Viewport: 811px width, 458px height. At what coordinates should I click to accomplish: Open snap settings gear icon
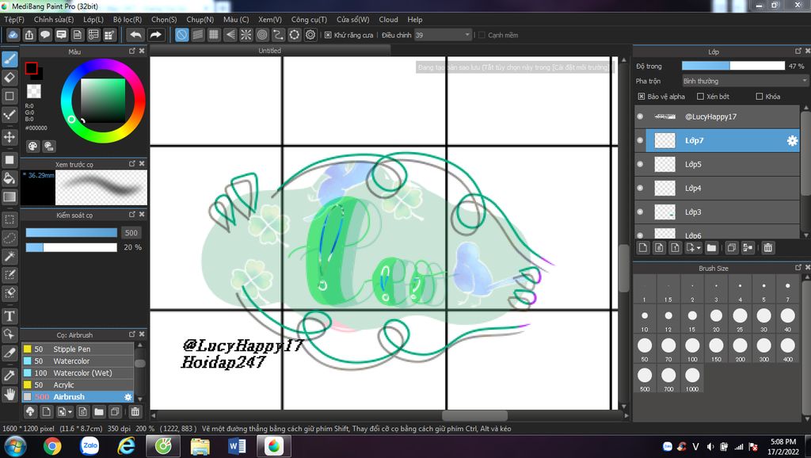[x=310, y=35]
